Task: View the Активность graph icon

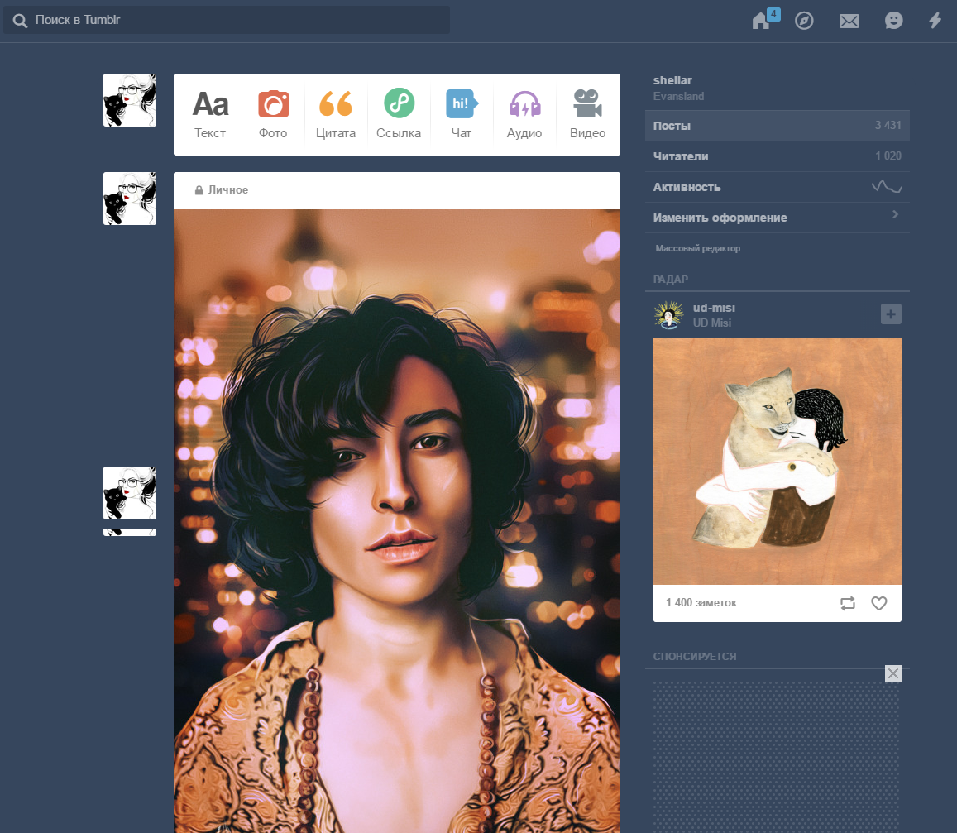Action: (886, 187)
